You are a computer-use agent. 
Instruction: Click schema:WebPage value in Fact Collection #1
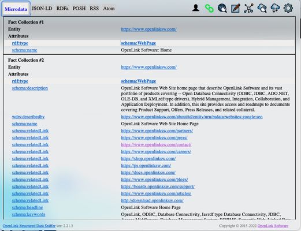[x=139, y=43]
